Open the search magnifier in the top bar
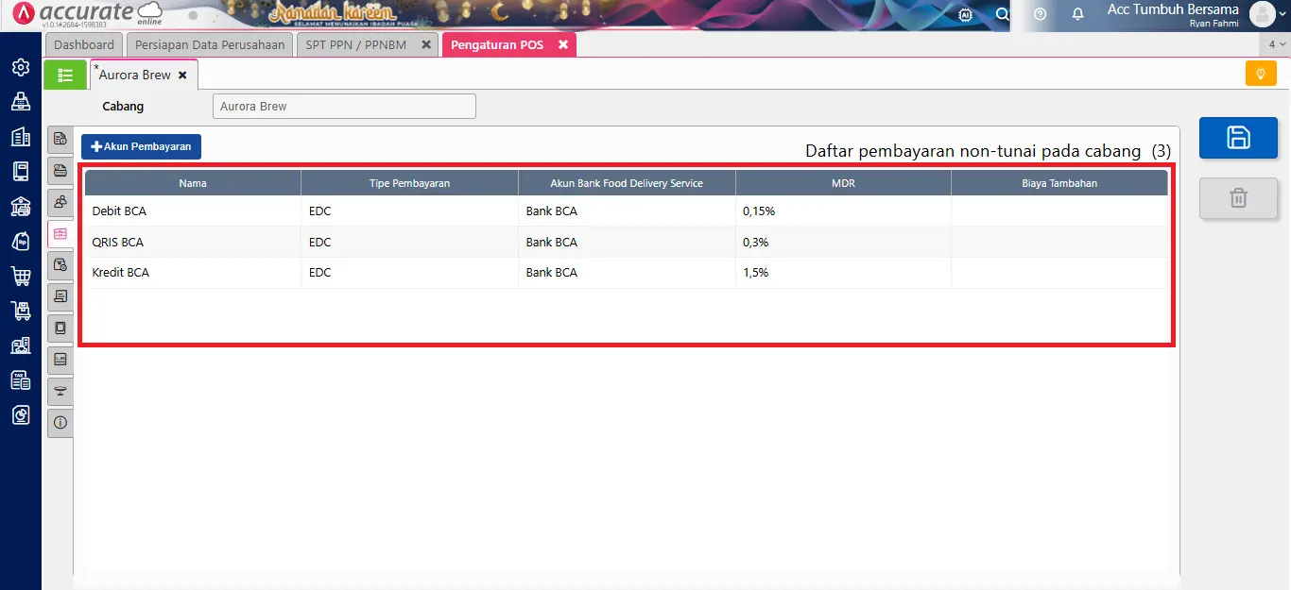The image size is (1291, 590). click(x=1003, y=15)
